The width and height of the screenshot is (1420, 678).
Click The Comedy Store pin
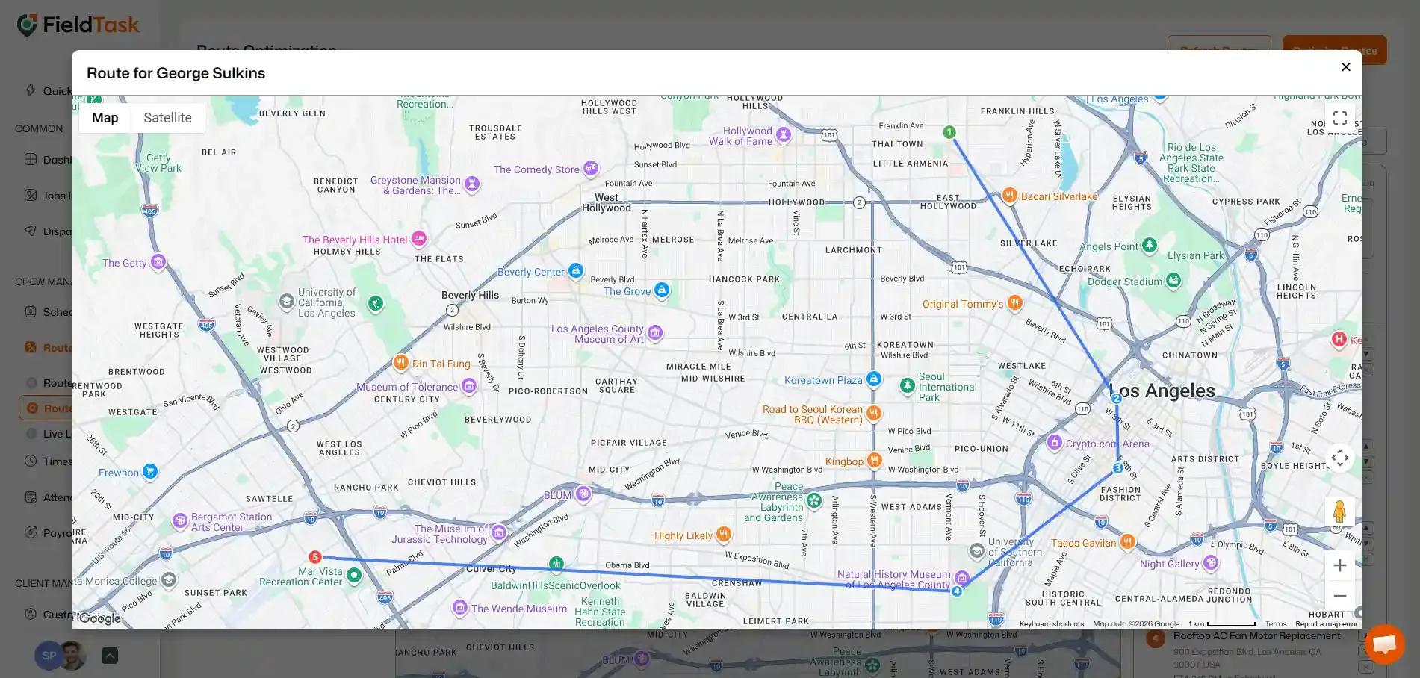click(x=590, y=169)
